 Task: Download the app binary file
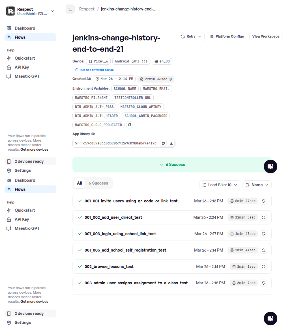(x=171, y=143)
